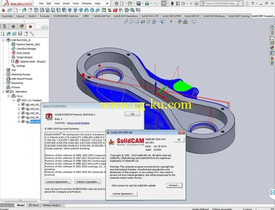Click the Zoom to Fit magnifier icon
The image size is (275, 210).
click(x=126, y=22)
